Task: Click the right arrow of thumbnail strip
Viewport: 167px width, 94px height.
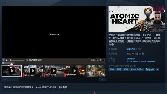Action: point(102,79)
